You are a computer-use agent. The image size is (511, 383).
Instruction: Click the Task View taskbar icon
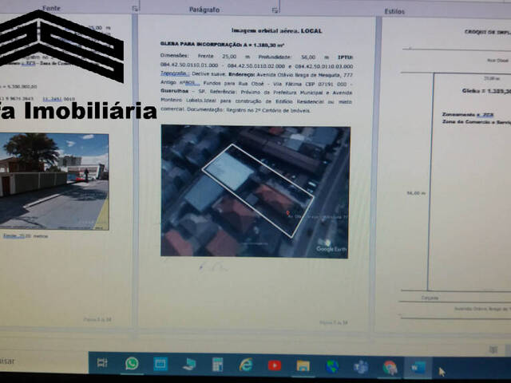[102, 364]
